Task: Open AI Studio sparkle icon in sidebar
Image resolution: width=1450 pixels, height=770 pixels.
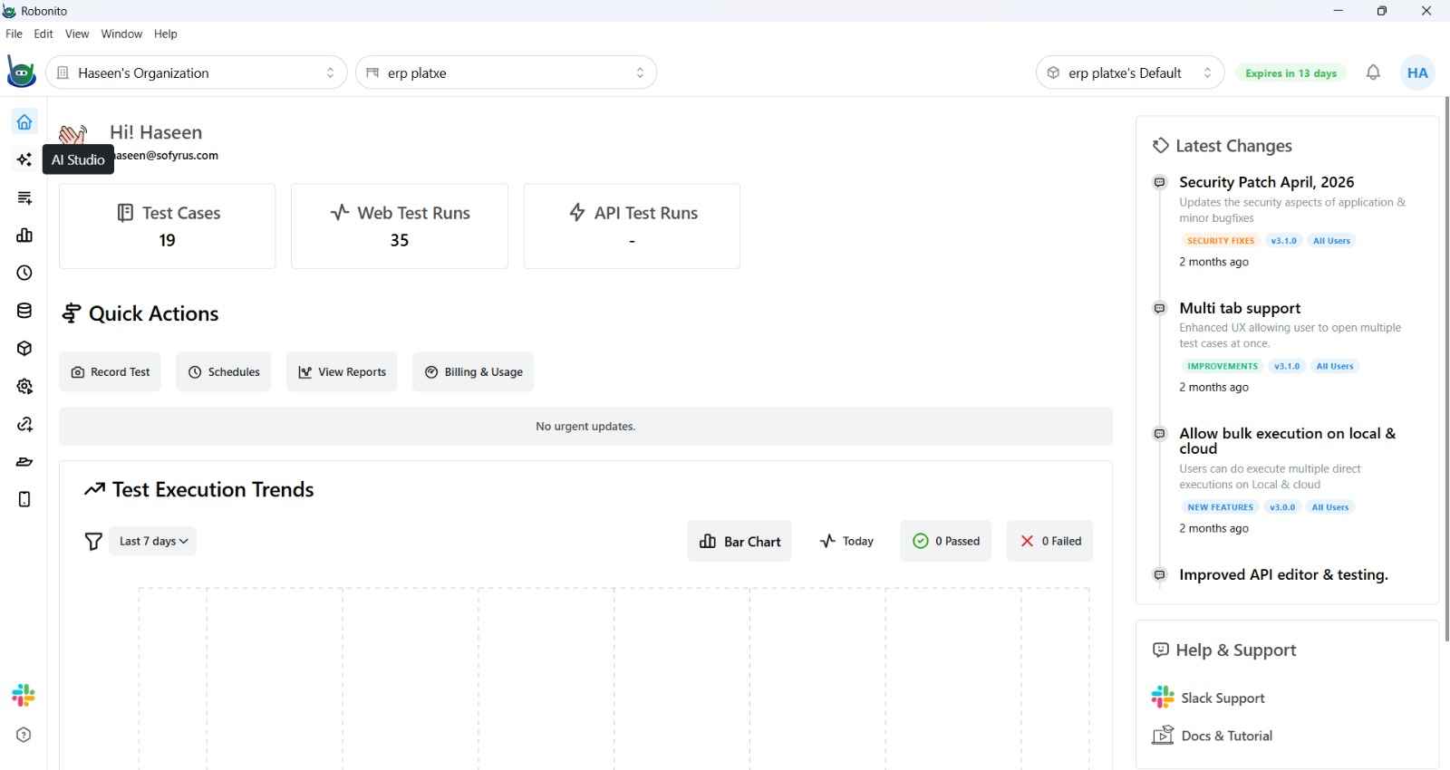Action: 24,159
